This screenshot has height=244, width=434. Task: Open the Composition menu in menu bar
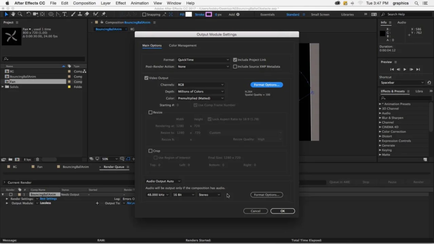coord(84,3)
